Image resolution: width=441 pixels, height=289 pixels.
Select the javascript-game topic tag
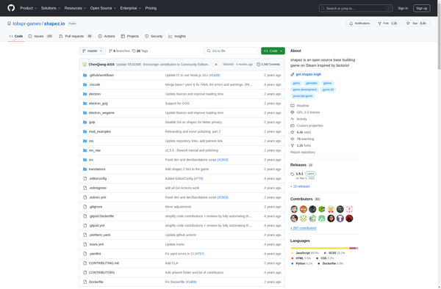(302, 96)
